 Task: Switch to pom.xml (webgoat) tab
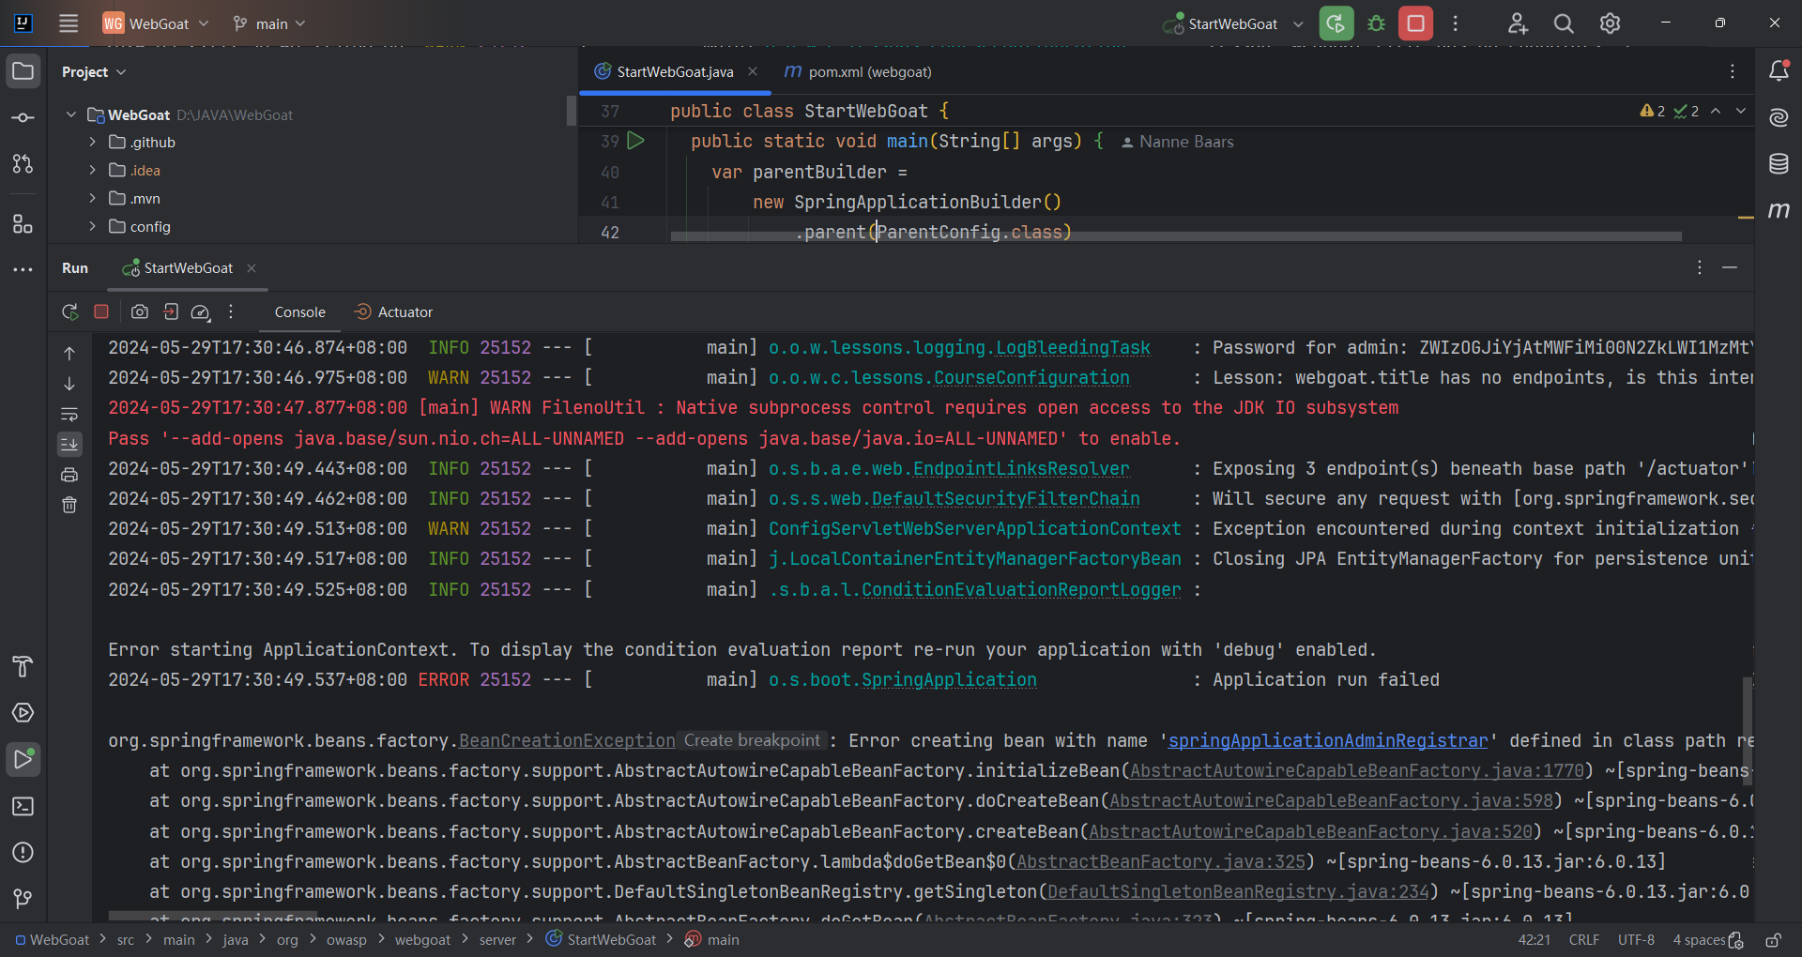click(858, 72)
